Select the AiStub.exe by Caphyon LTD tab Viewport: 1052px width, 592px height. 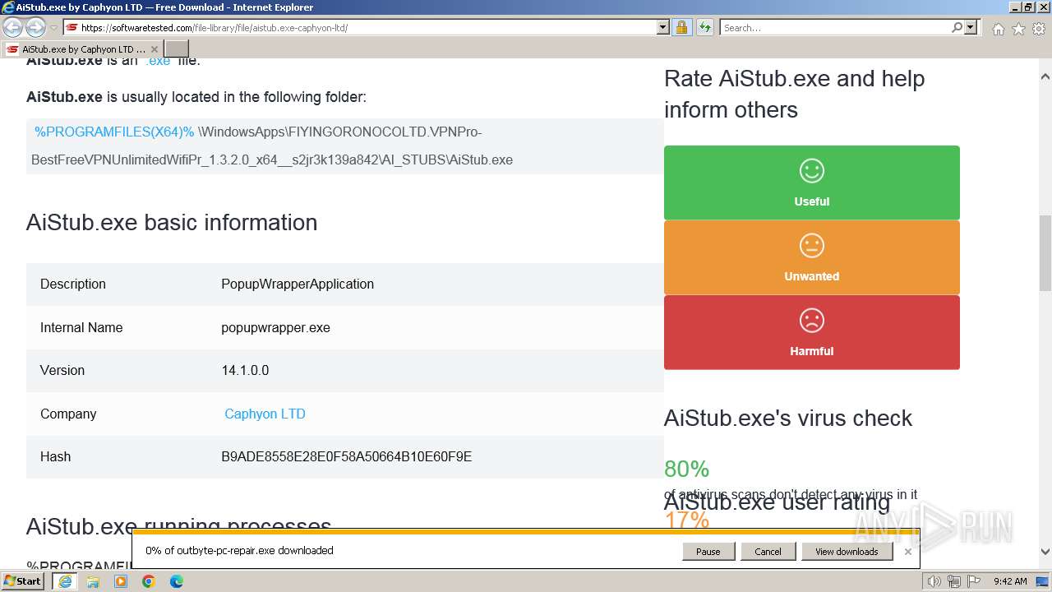coord(82,49)
